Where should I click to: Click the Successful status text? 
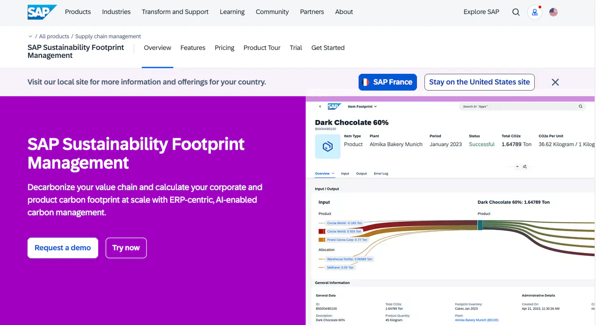481,144
